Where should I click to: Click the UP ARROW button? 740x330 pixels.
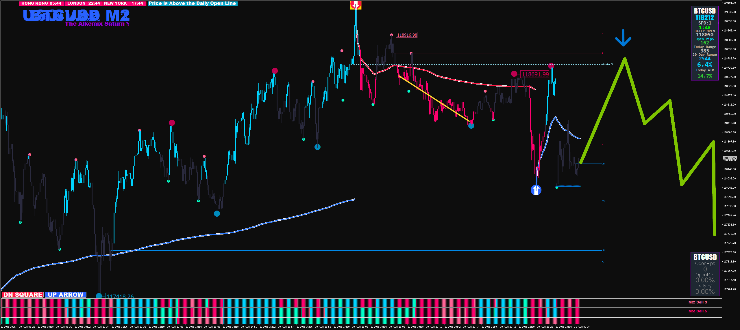(x=66, y=295)
